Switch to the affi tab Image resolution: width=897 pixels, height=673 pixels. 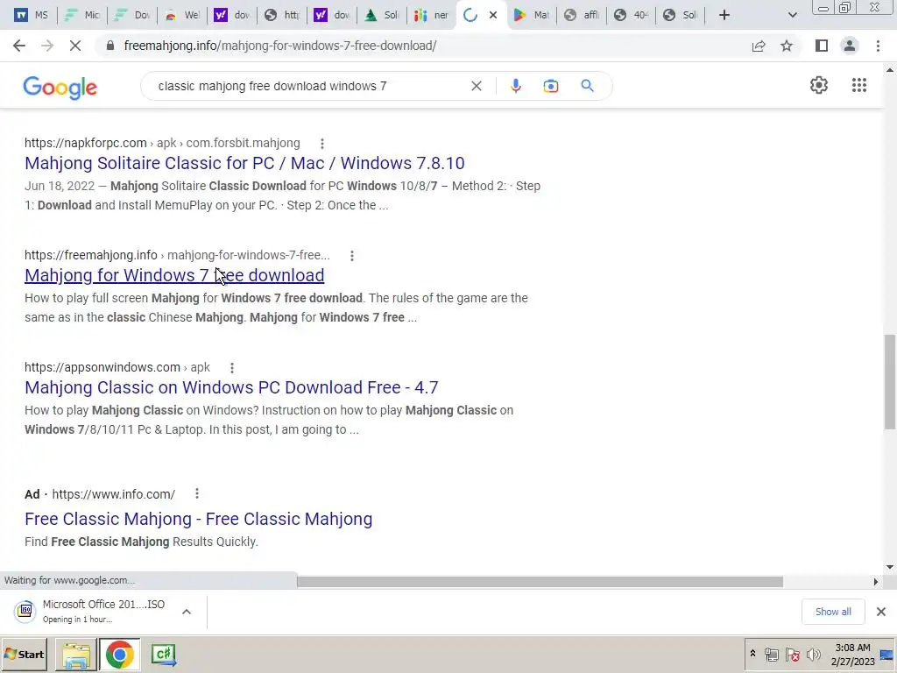pos(582,15)
